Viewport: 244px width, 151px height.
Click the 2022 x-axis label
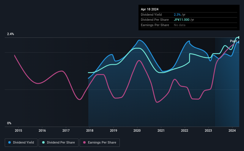coord(185,130)
